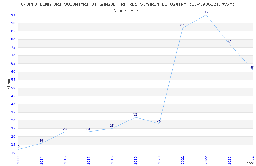
Task: Click y-axis value 90
Action: (13, 23)
